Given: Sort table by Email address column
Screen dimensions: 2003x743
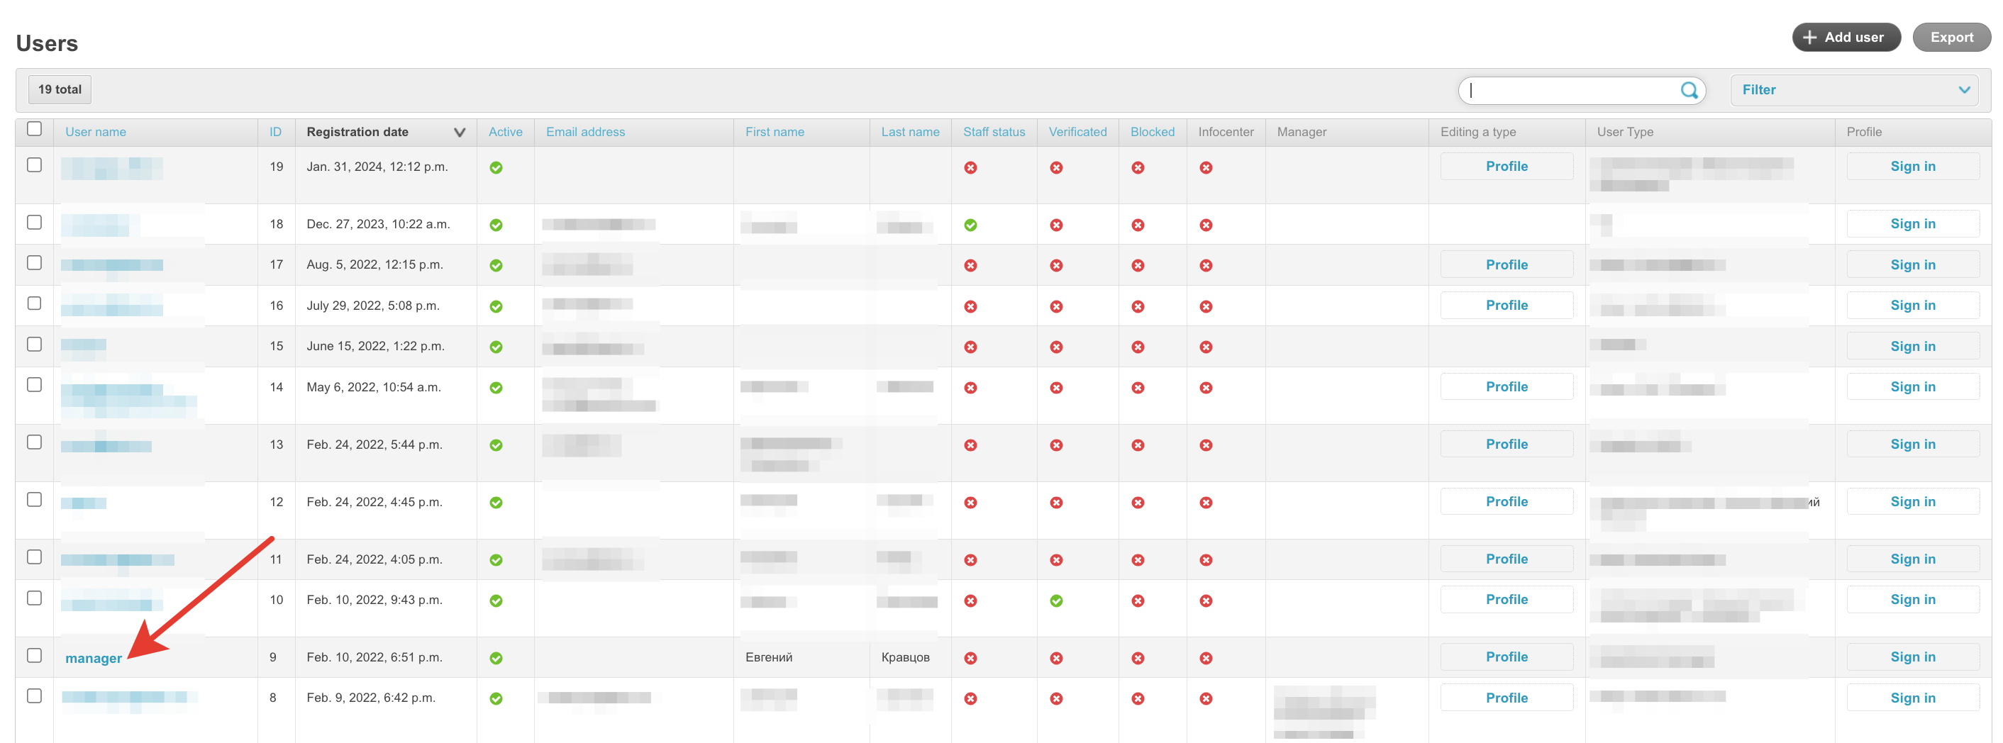Looking at the screenshot, I should (x=584, y=132).
